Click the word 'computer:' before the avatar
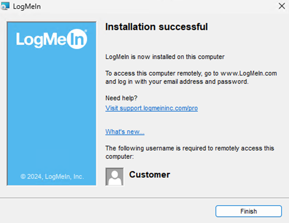 (x=120, y=157)
